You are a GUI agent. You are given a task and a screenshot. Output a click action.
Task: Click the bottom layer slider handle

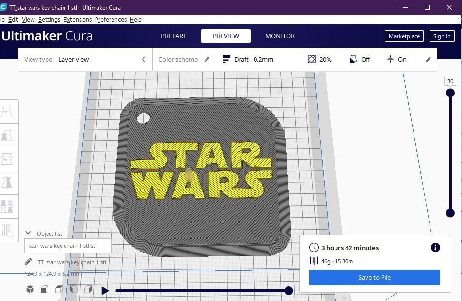pyautogui.click(x=450, y=213)
